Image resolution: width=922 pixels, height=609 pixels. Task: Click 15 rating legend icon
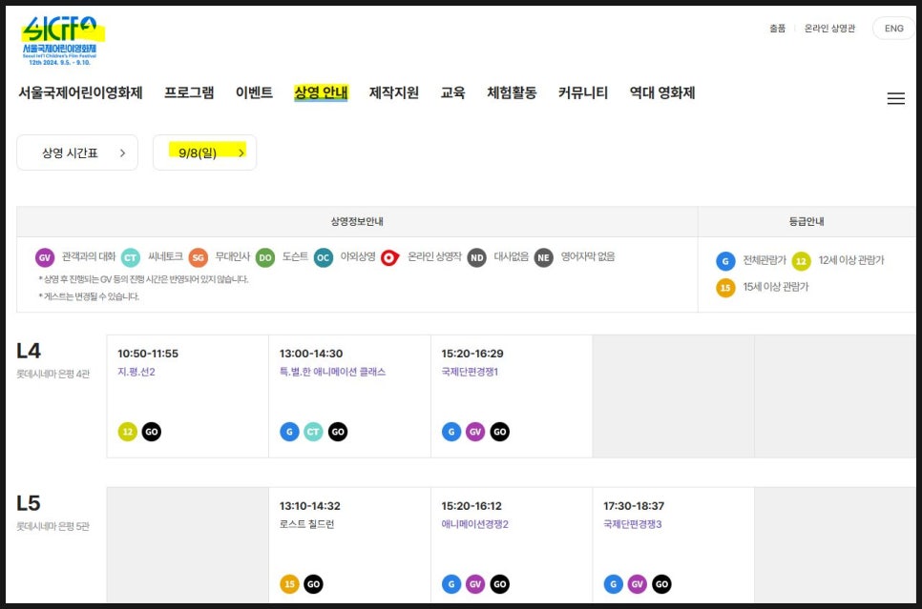pos(725,287)
